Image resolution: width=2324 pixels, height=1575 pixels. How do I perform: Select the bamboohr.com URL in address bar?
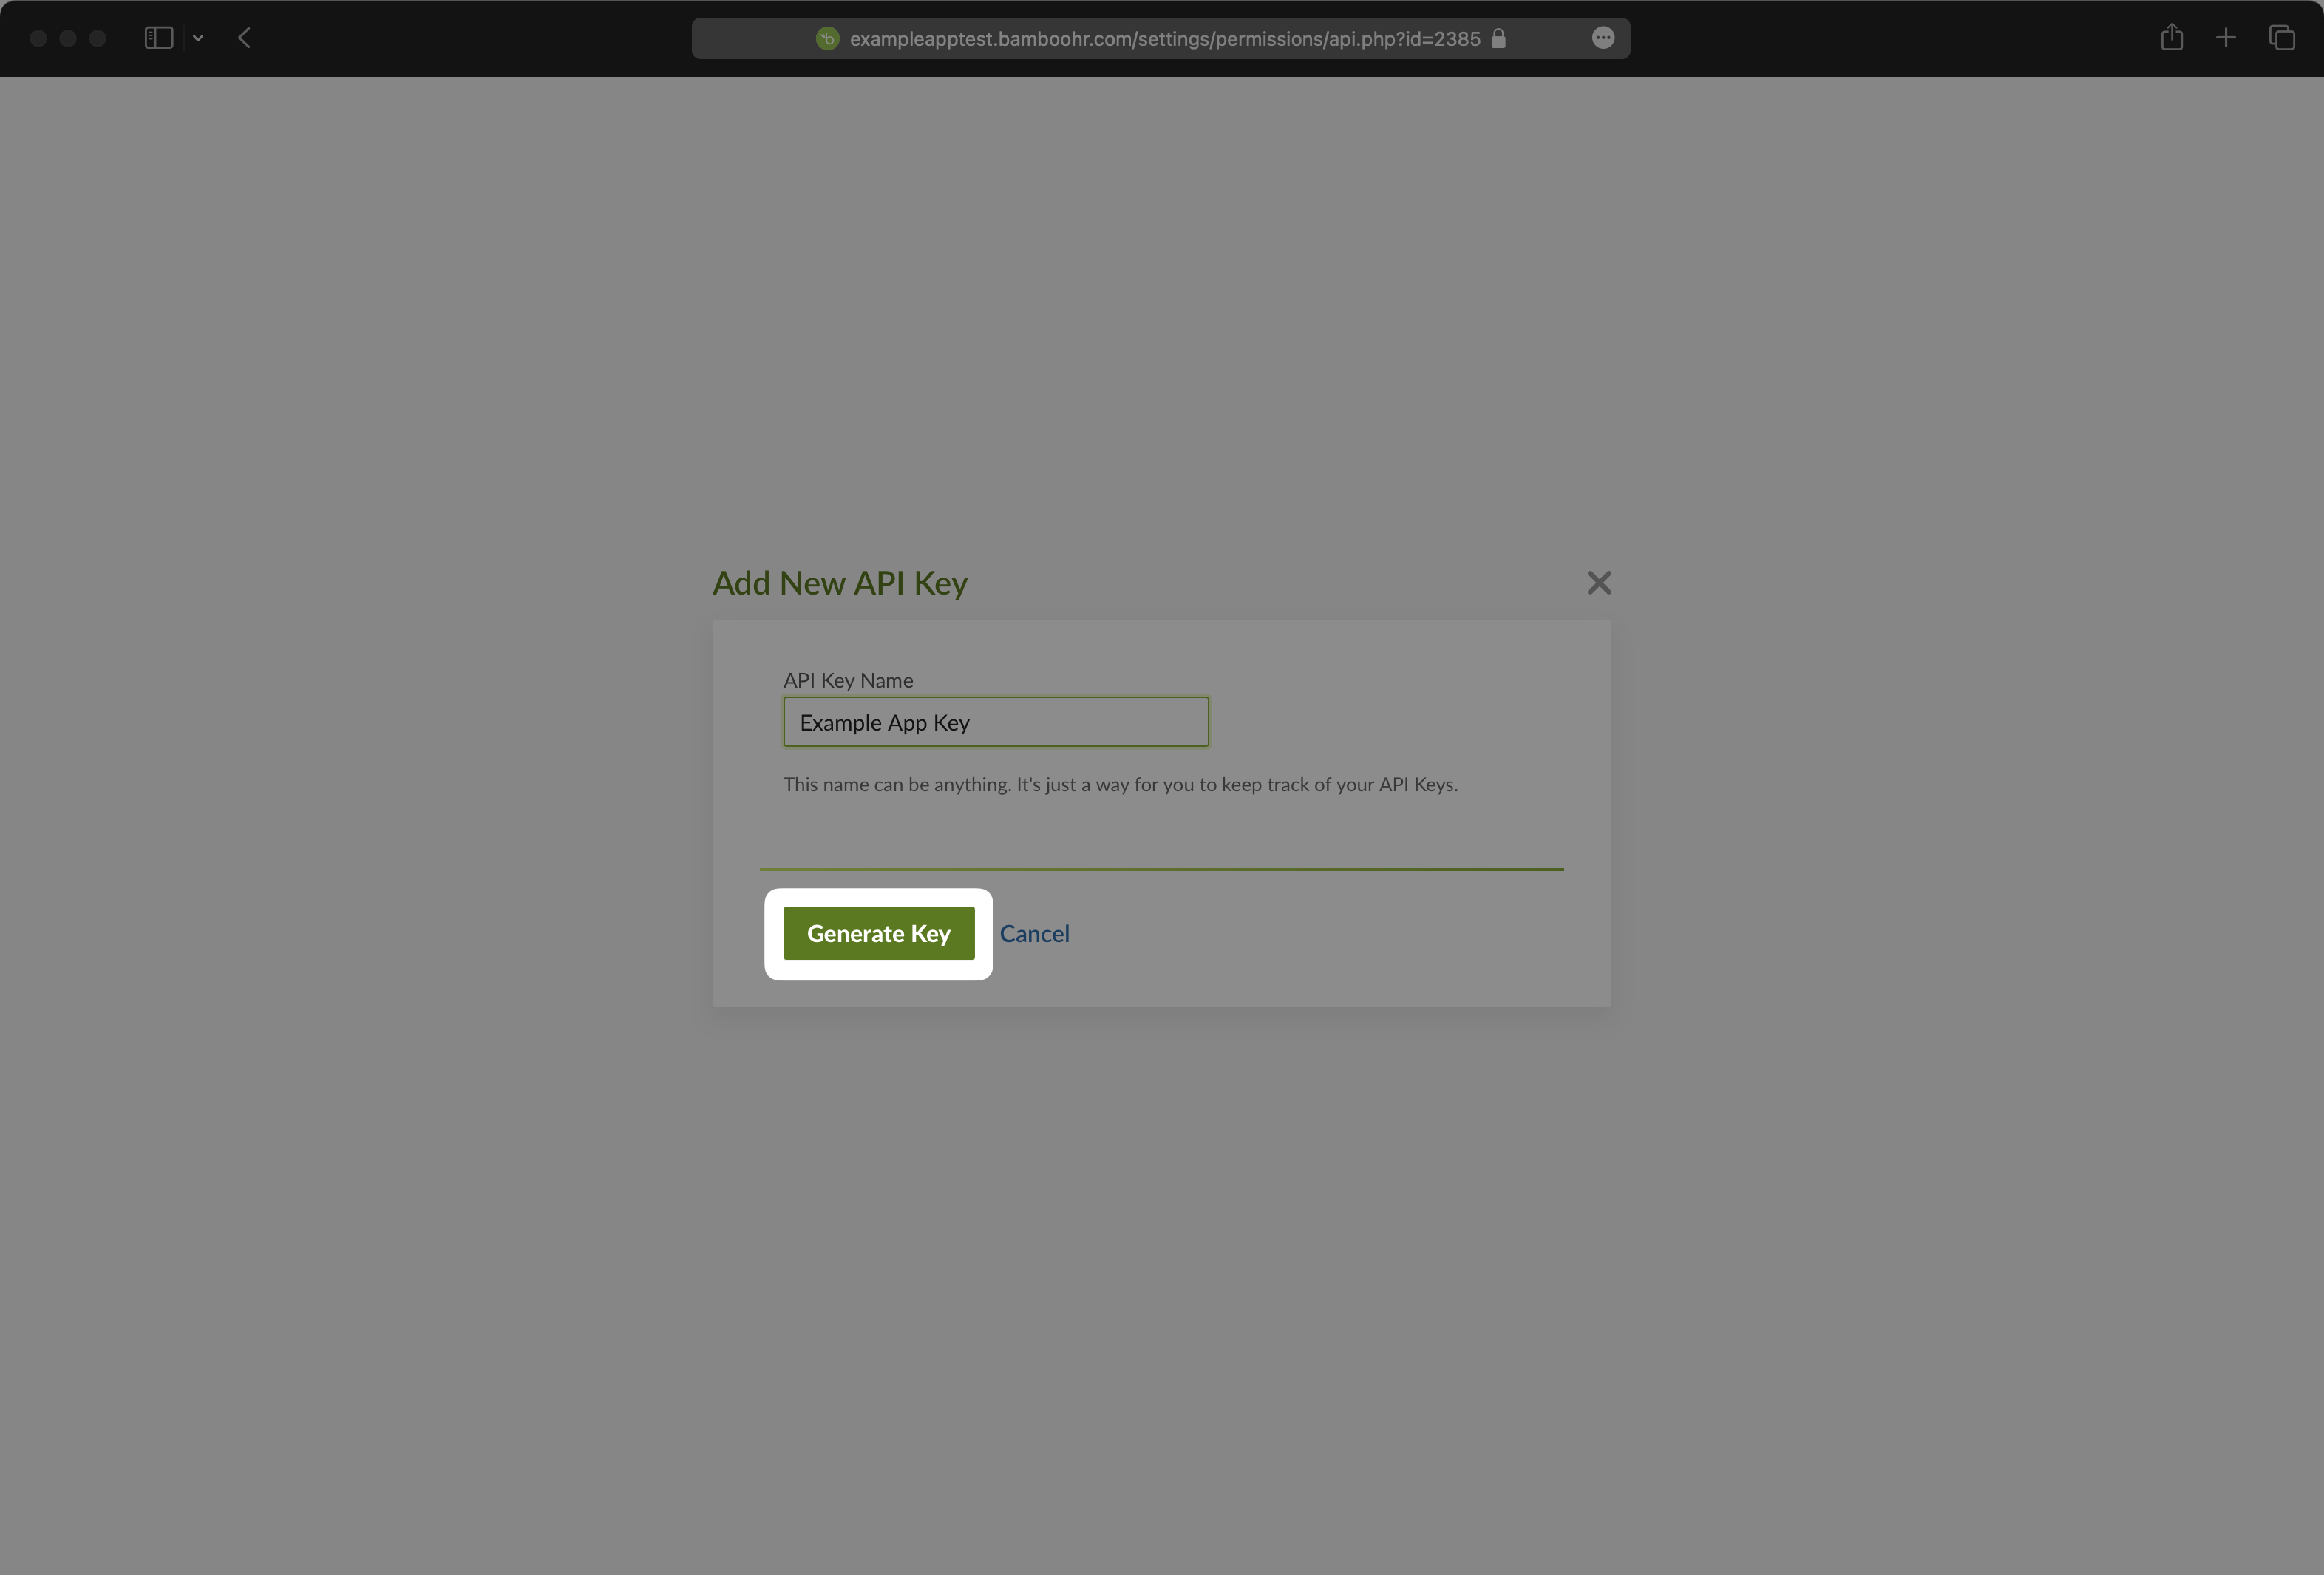(x=1164, y=39)
